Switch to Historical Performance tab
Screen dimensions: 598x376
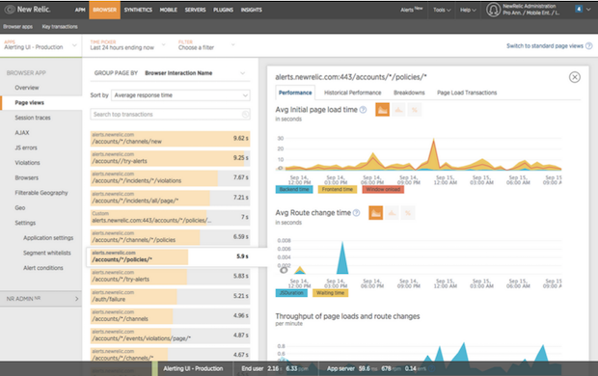click(x=352, y=93)
